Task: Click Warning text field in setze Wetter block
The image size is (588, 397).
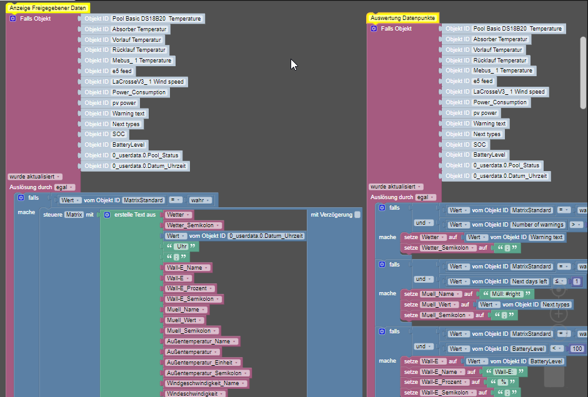Action: 546,237
